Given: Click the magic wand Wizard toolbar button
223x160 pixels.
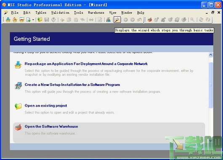Looking at the screenshot, I should click(x=117, y=20).
